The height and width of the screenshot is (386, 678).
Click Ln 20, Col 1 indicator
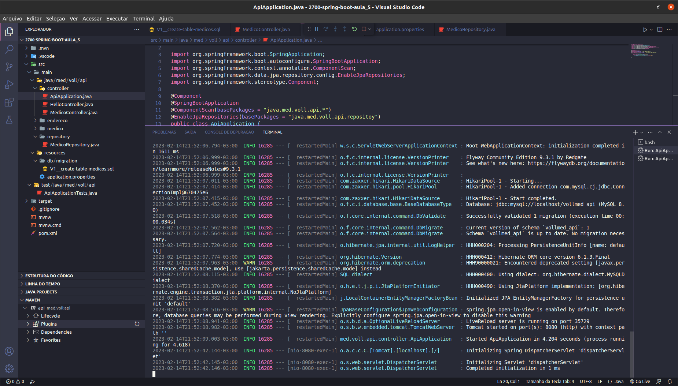508,381
